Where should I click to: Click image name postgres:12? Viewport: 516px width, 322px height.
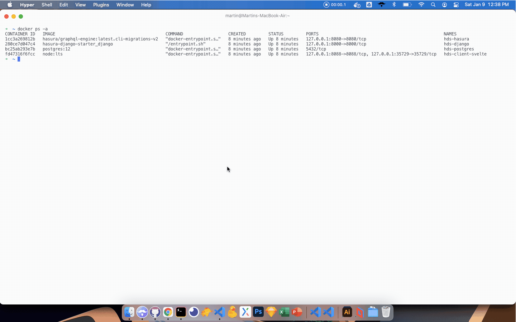[56, 49]
